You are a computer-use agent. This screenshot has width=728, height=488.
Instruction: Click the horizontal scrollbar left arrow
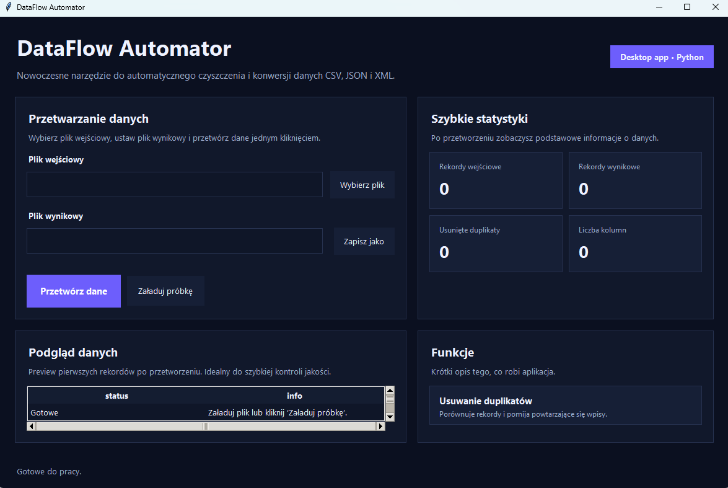pyautogui.click(x=31, y=426)
